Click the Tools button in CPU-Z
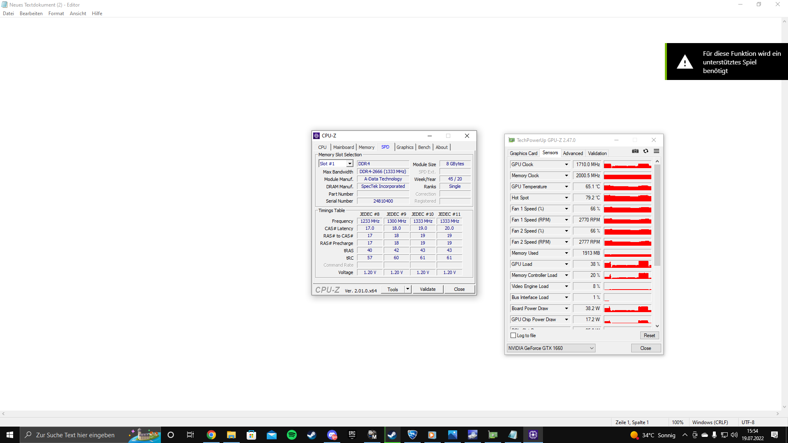The width and height of the screenshot is (788, 443). click(x=393, y=289)
